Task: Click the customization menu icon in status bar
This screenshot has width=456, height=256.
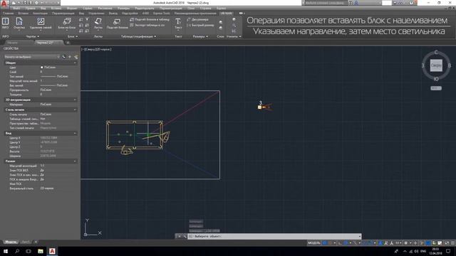Action: (453, 243)
